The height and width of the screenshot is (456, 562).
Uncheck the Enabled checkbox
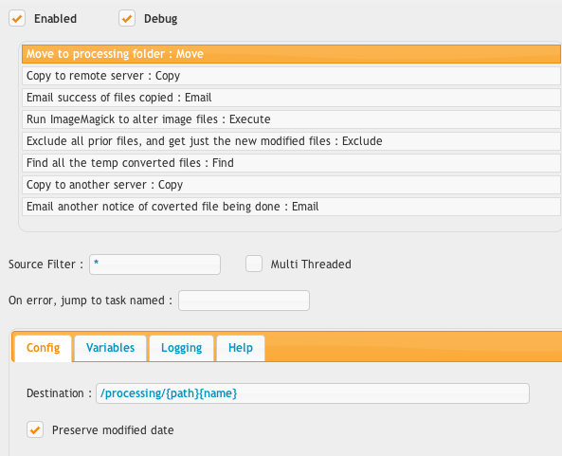[x=17, y=18]
